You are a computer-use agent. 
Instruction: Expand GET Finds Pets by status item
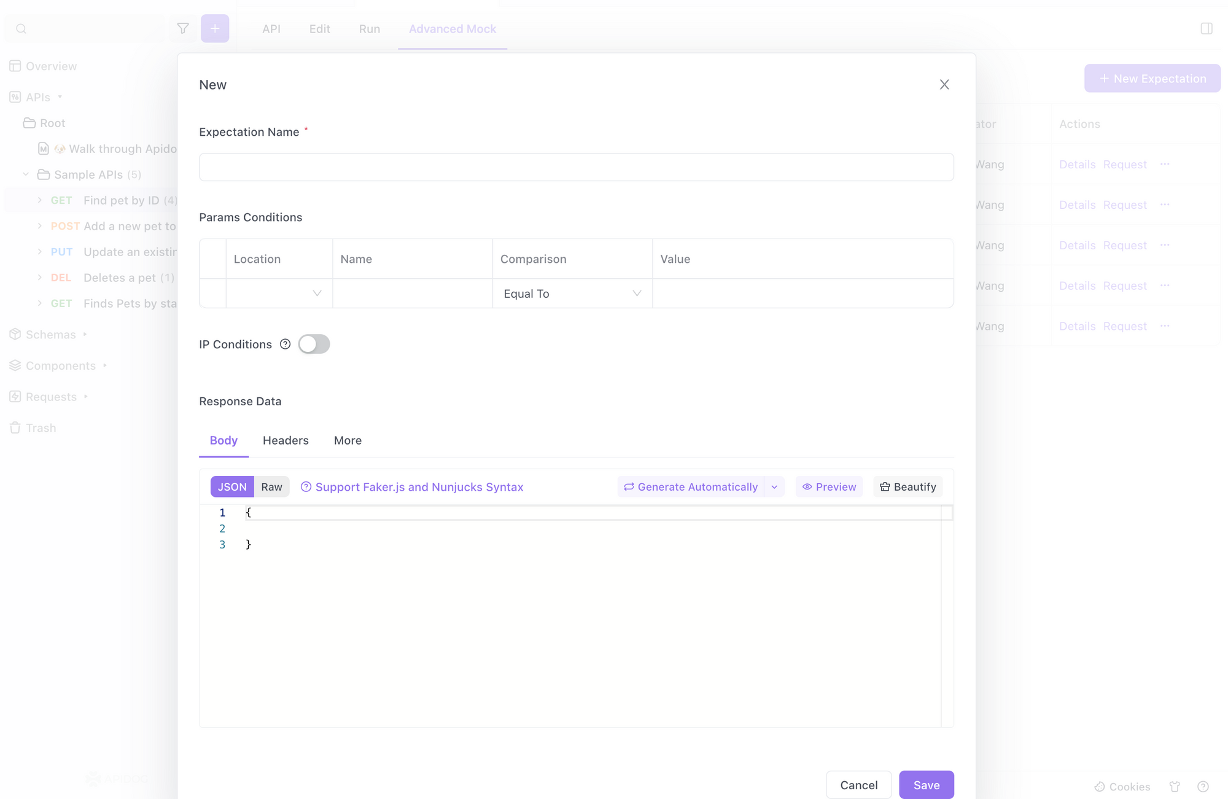click(x=39, y=303)
